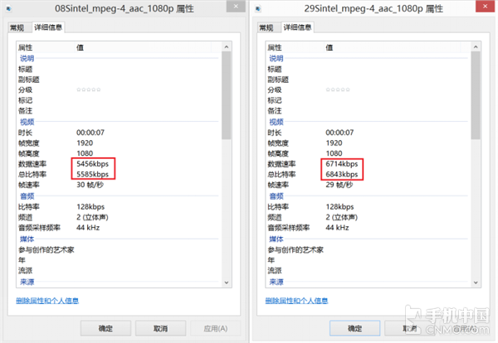Select 5585kbps total bitrate value in 08Sintel
This screenshot has width=498, height=343.
click(92, 174)
